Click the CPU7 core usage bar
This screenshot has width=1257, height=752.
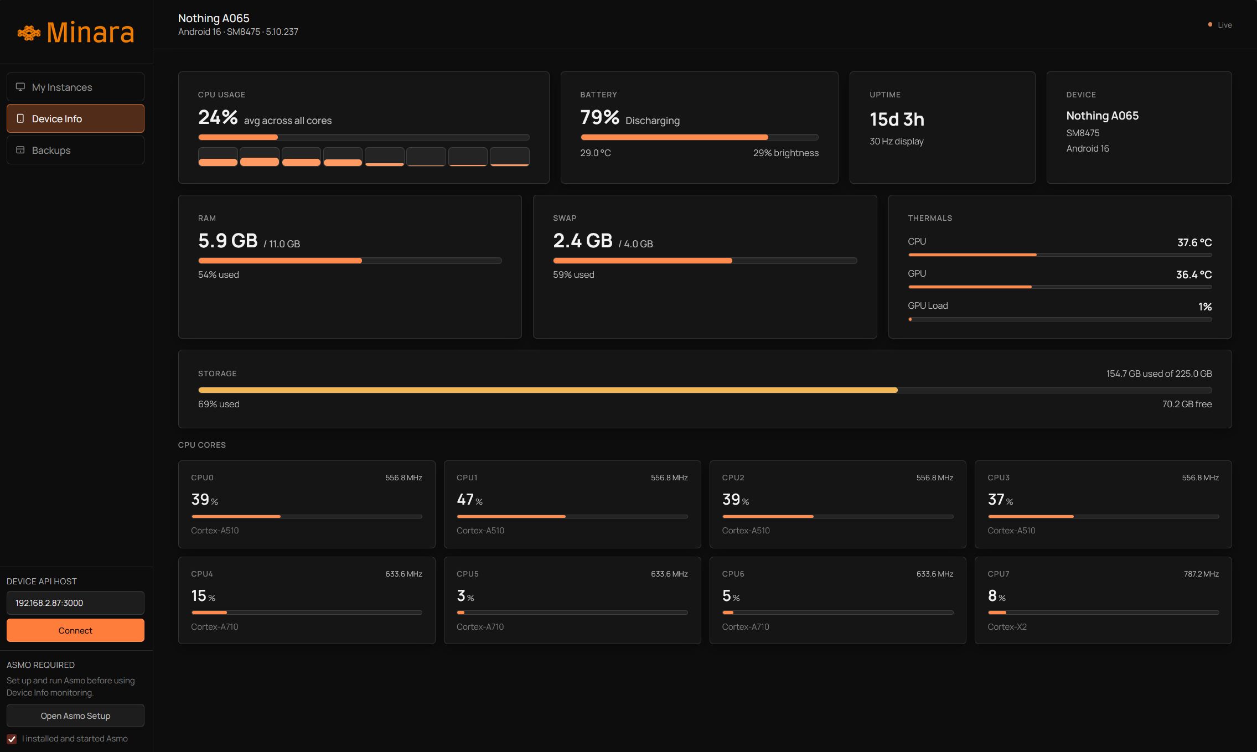1103,613
